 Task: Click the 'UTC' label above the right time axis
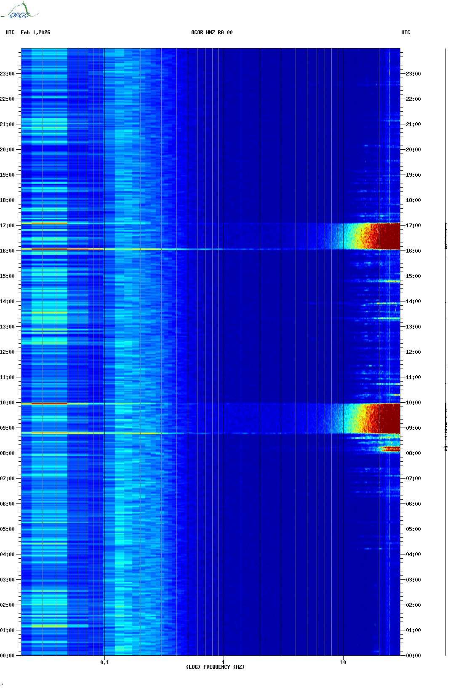click(406, 32)
